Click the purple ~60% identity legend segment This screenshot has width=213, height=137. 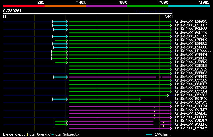click(x=106, y=6)
